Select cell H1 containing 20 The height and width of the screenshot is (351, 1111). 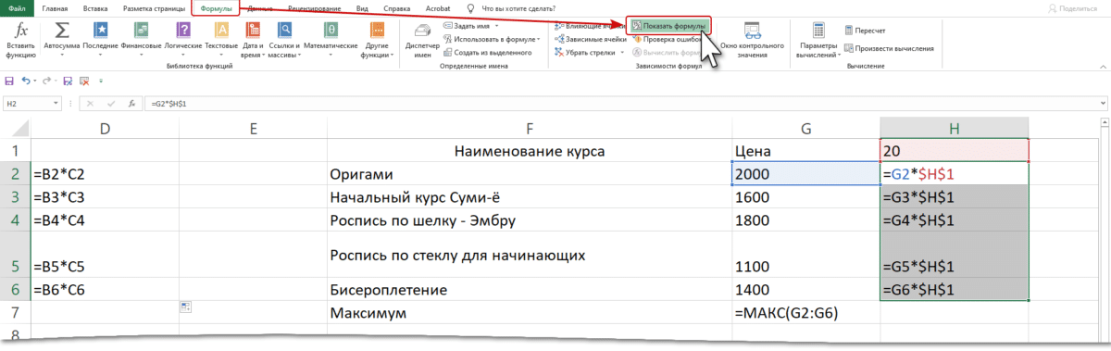pyautogui.click(x=955, y=149)
